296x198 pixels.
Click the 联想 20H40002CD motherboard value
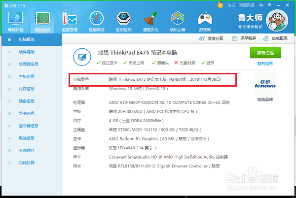[153, 111]
